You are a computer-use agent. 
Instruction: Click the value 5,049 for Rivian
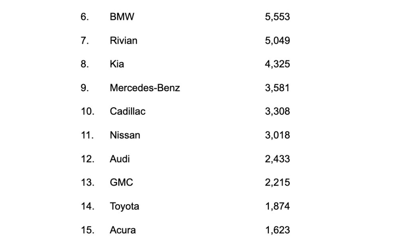(277, 41)
